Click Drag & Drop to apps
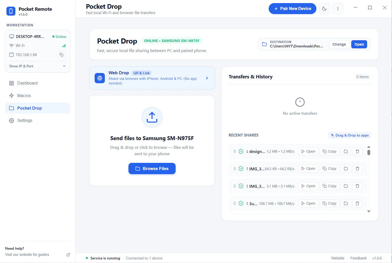 350,135
